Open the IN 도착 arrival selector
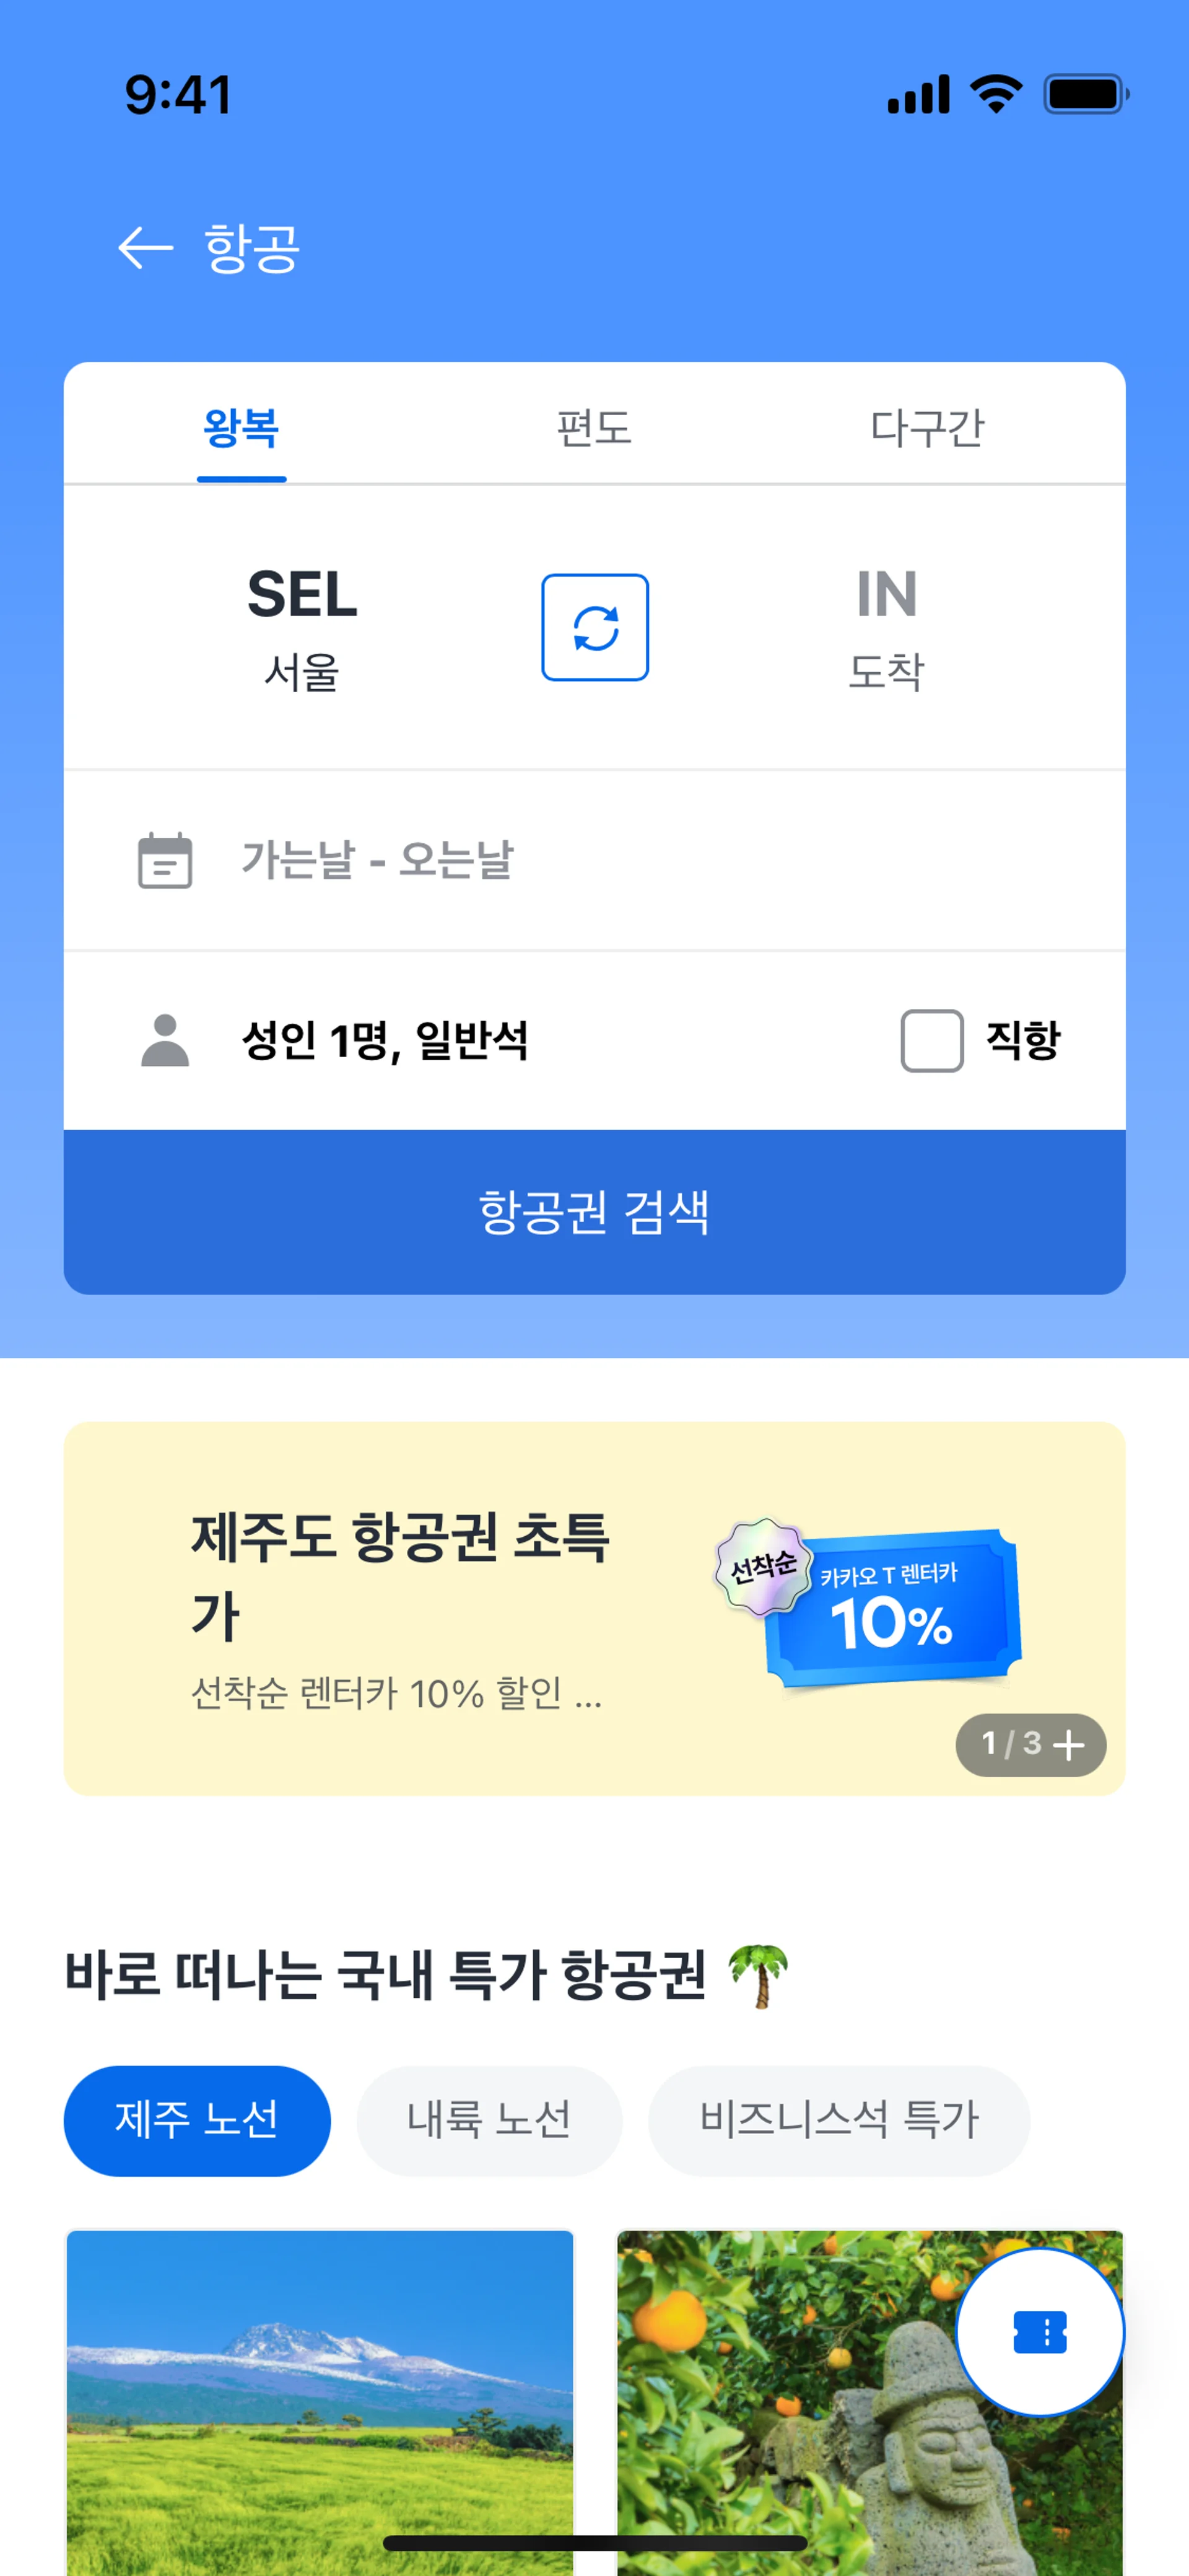This screenshot has width=1189, height=2576. 886,627
